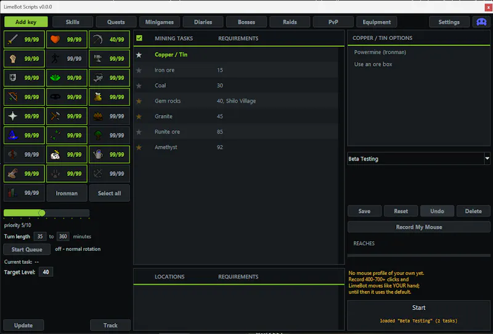Viewport: 493px width, 334px height.
Task: Click the Select all button
Action: (109, 193)
